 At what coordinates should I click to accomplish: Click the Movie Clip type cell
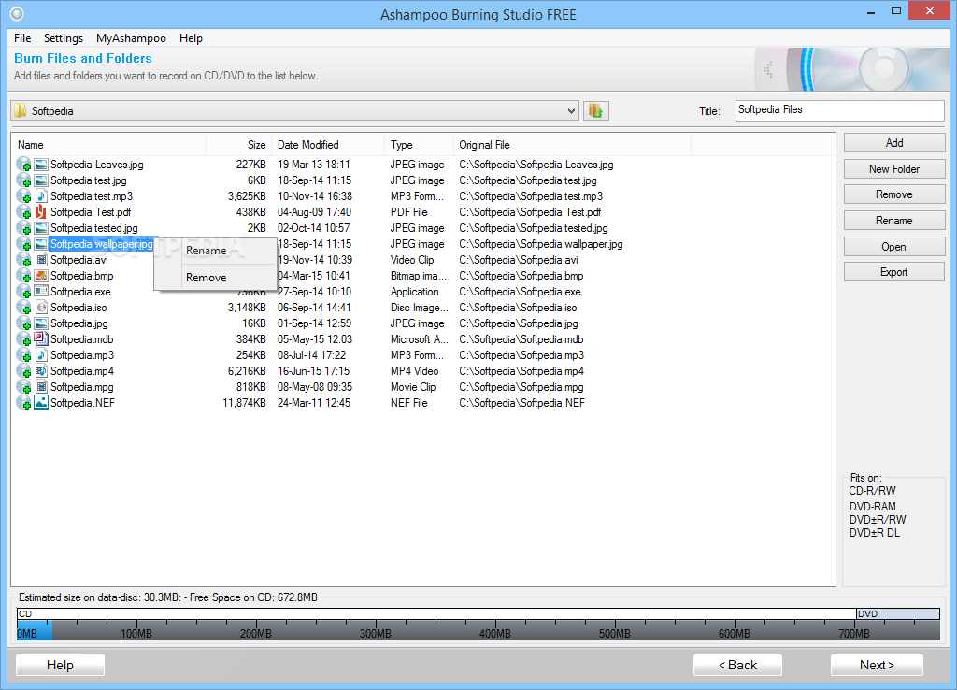pyautogui.click(x=413, y=386)
